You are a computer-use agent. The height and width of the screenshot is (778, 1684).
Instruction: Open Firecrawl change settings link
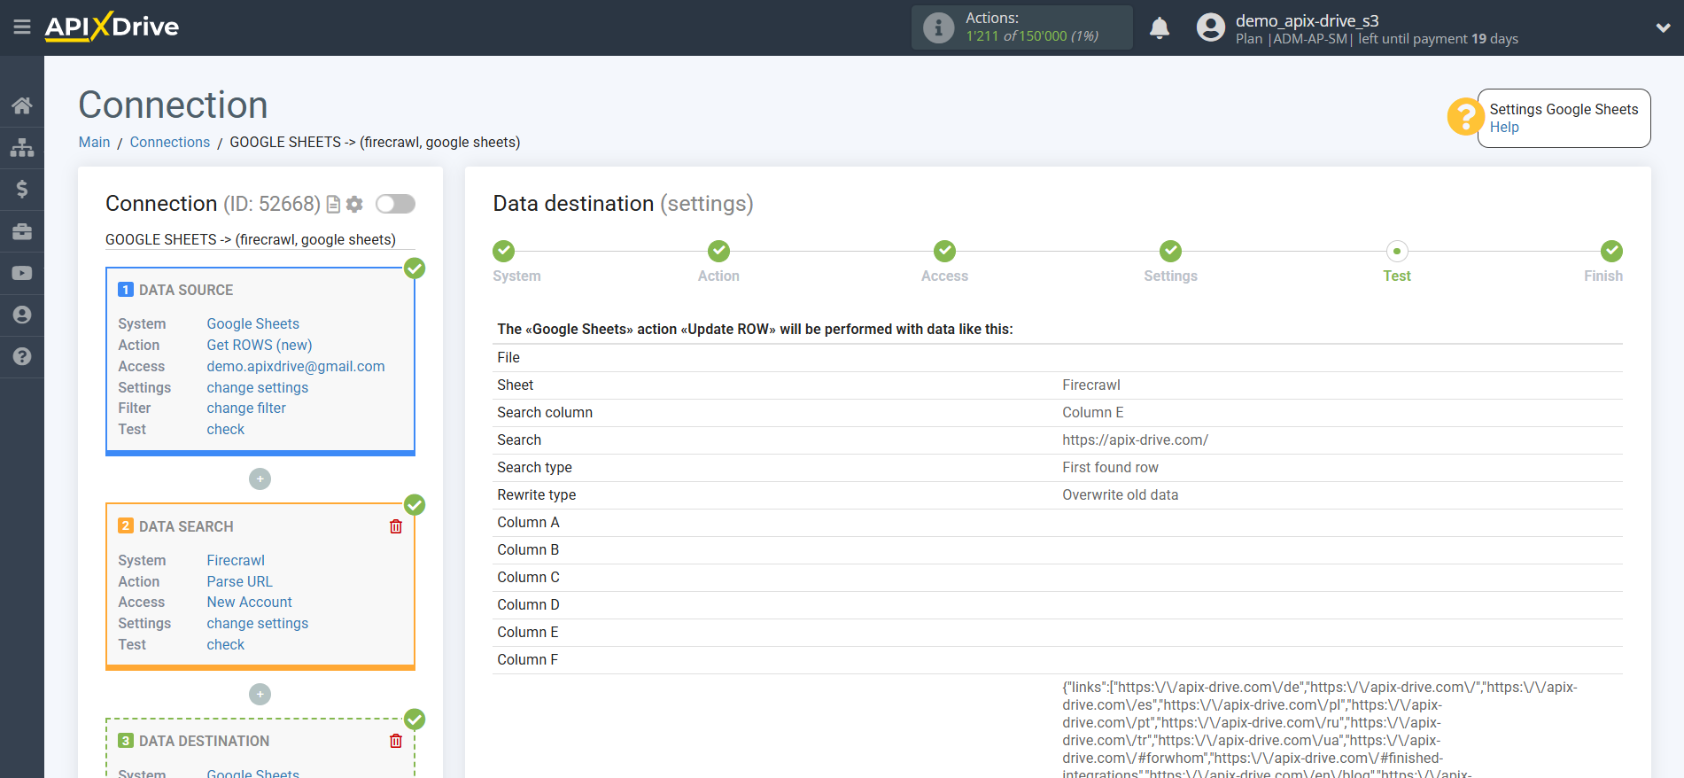[x=257, y=624]
